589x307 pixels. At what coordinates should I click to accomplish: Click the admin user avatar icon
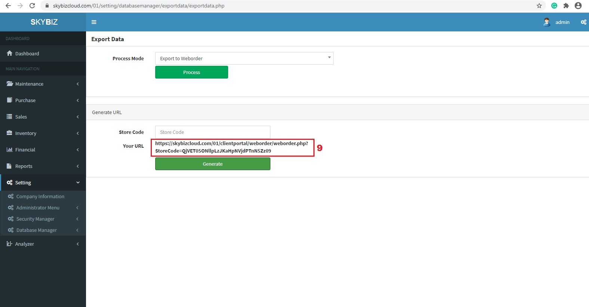click(546, 22)
